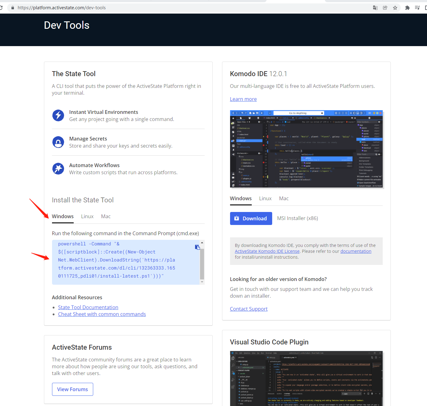Click the "Instant Virtual Environments" title

pyautogui.click(x=104, y=112)
